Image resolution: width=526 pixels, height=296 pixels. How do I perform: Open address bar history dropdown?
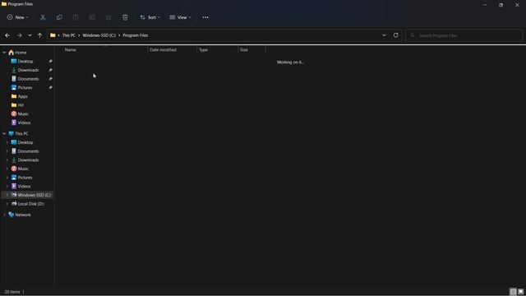(384, 35)
